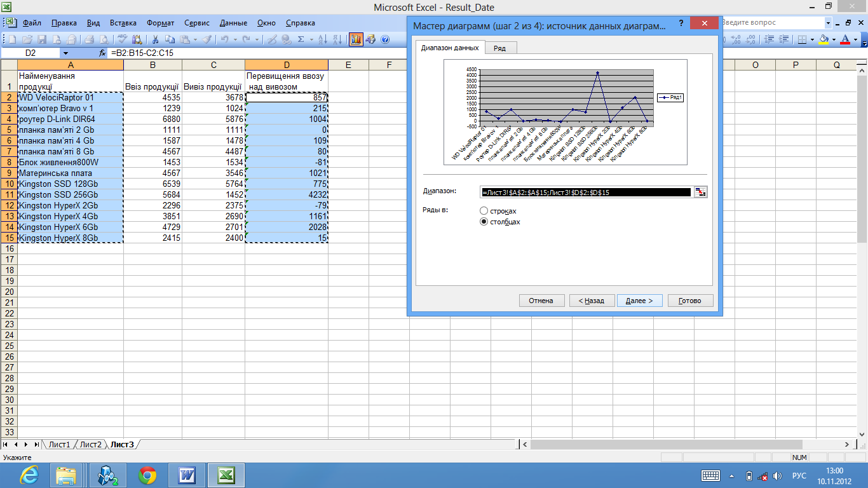868x488 pixels.
Task: Switch to Лист2 sheet tab
Action: [90, 444]
